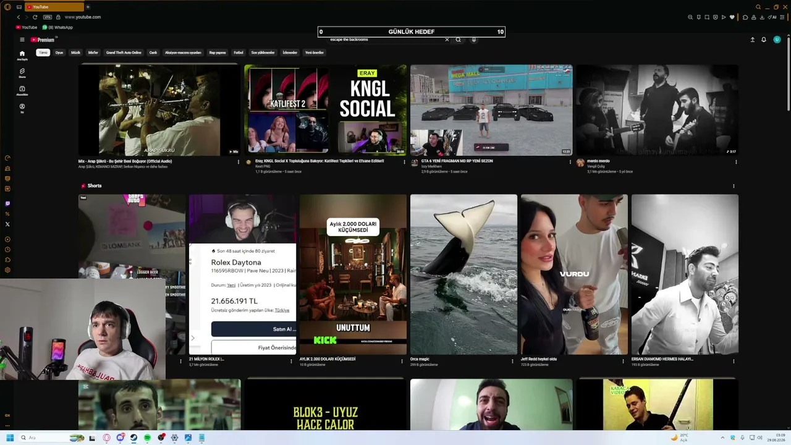Select the İzlenenler filter chip
This screenshot has height=445, width=791.
tap(290, 53)
